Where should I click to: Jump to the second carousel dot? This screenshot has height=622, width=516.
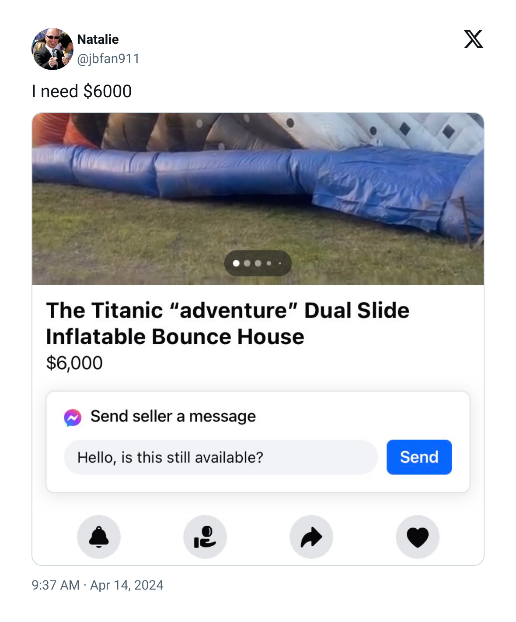point(247,263)
